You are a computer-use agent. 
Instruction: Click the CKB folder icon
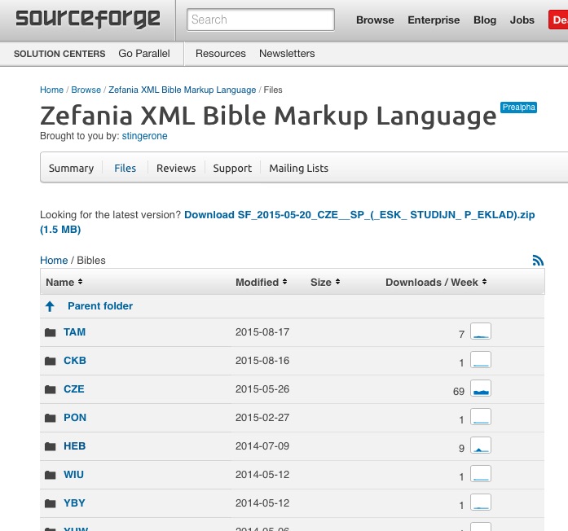50,361
